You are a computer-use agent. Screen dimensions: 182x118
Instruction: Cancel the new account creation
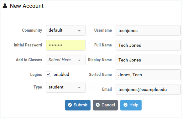[105, 105]
